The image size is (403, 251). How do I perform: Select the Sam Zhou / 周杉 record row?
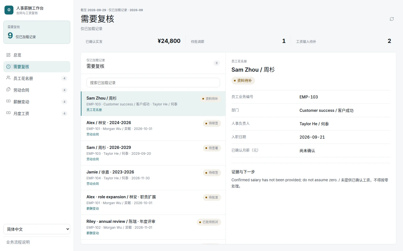(153, 103)
